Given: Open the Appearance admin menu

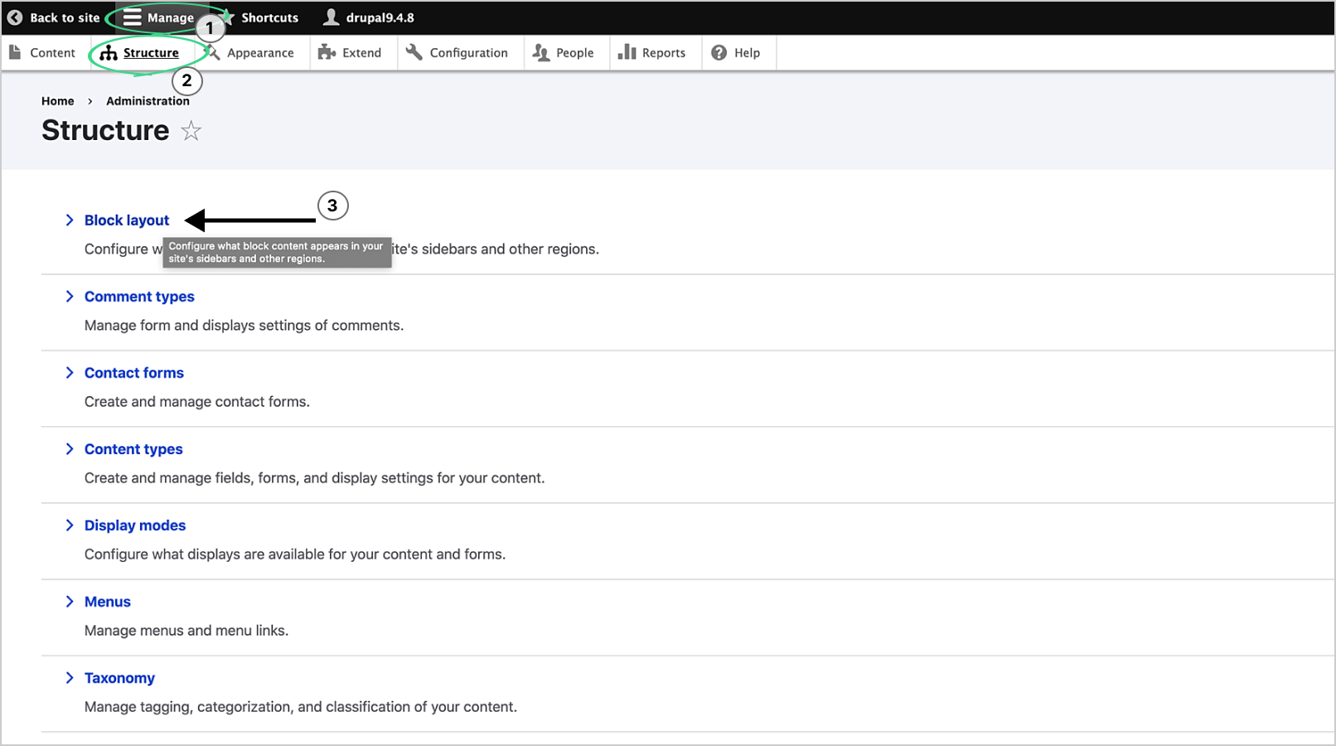Looking at the screenshot, I should click(260, 52).
